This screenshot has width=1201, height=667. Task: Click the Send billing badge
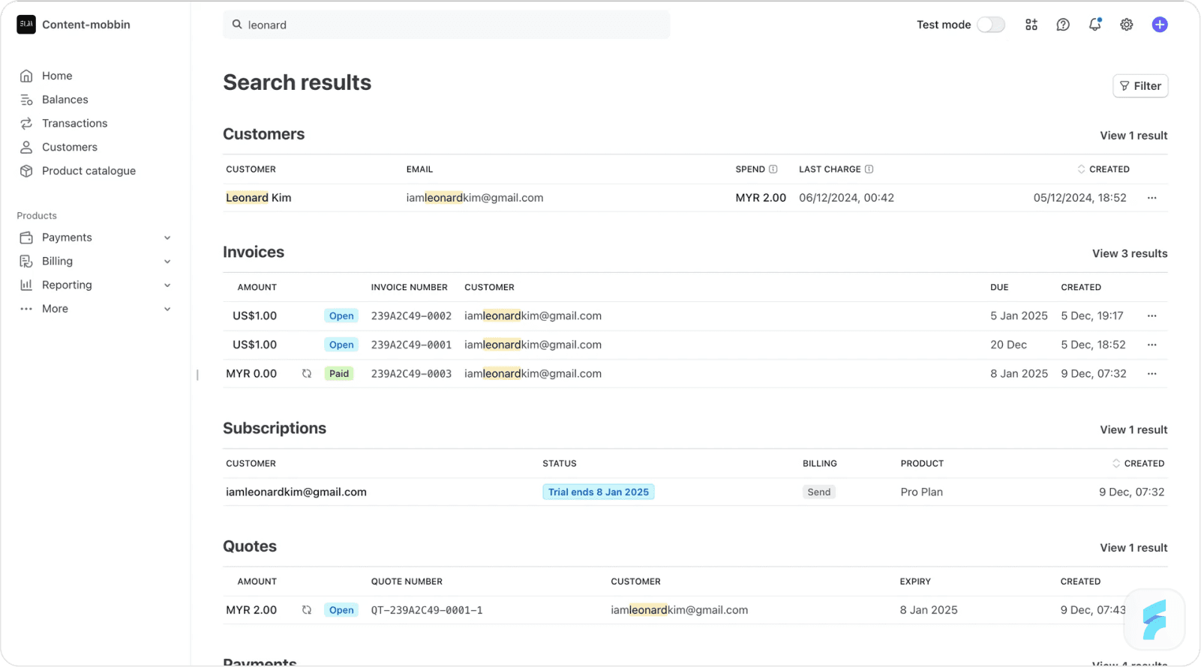[819, 492]
